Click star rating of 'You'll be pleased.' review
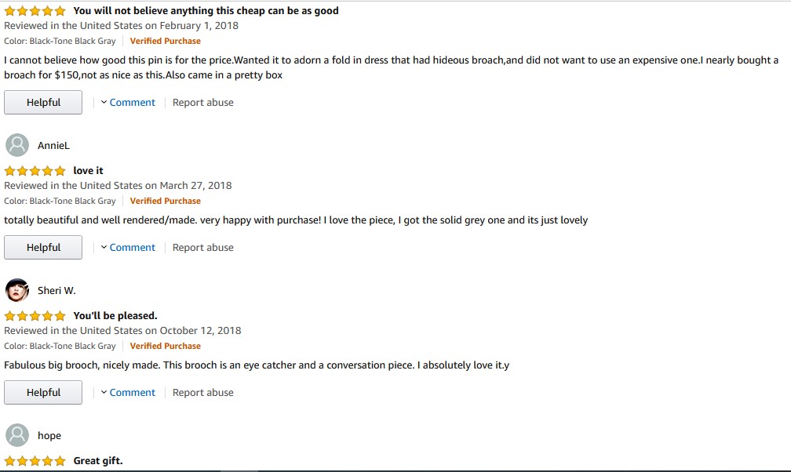791x472 pixels. point(35,316)
